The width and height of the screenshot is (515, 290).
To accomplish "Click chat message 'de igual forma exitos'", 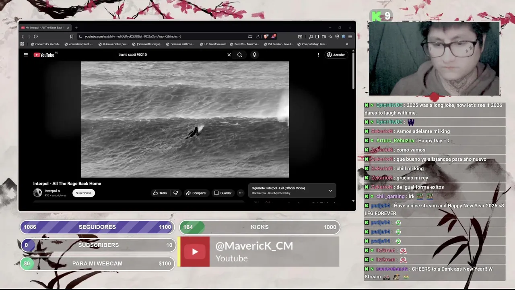I will [x=420, y=187].
